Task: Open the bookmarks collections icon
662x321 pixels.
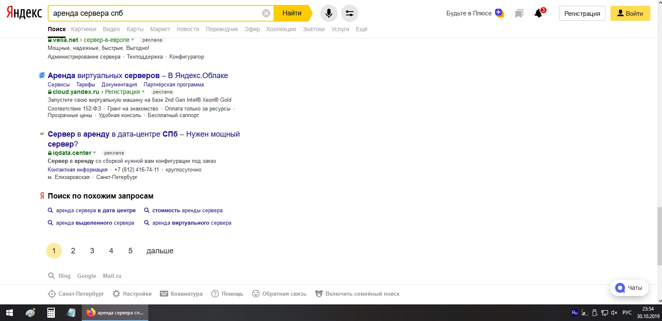Action: point(519,14)
